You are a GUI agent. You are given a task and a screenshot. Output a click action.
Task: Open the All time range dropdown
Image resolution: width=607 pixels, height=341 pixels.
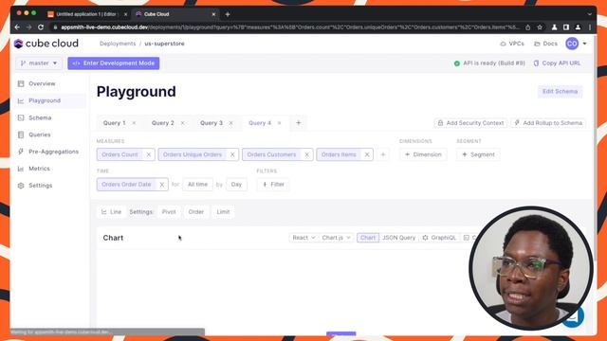pyautogui.click(x=197, y=185)
